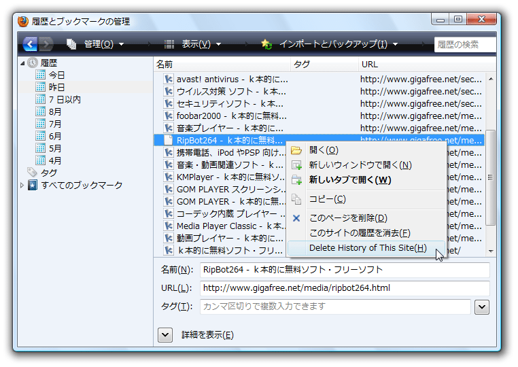Open the 表示(V) menu
The image size is (518, 367).
coord(192,44)
